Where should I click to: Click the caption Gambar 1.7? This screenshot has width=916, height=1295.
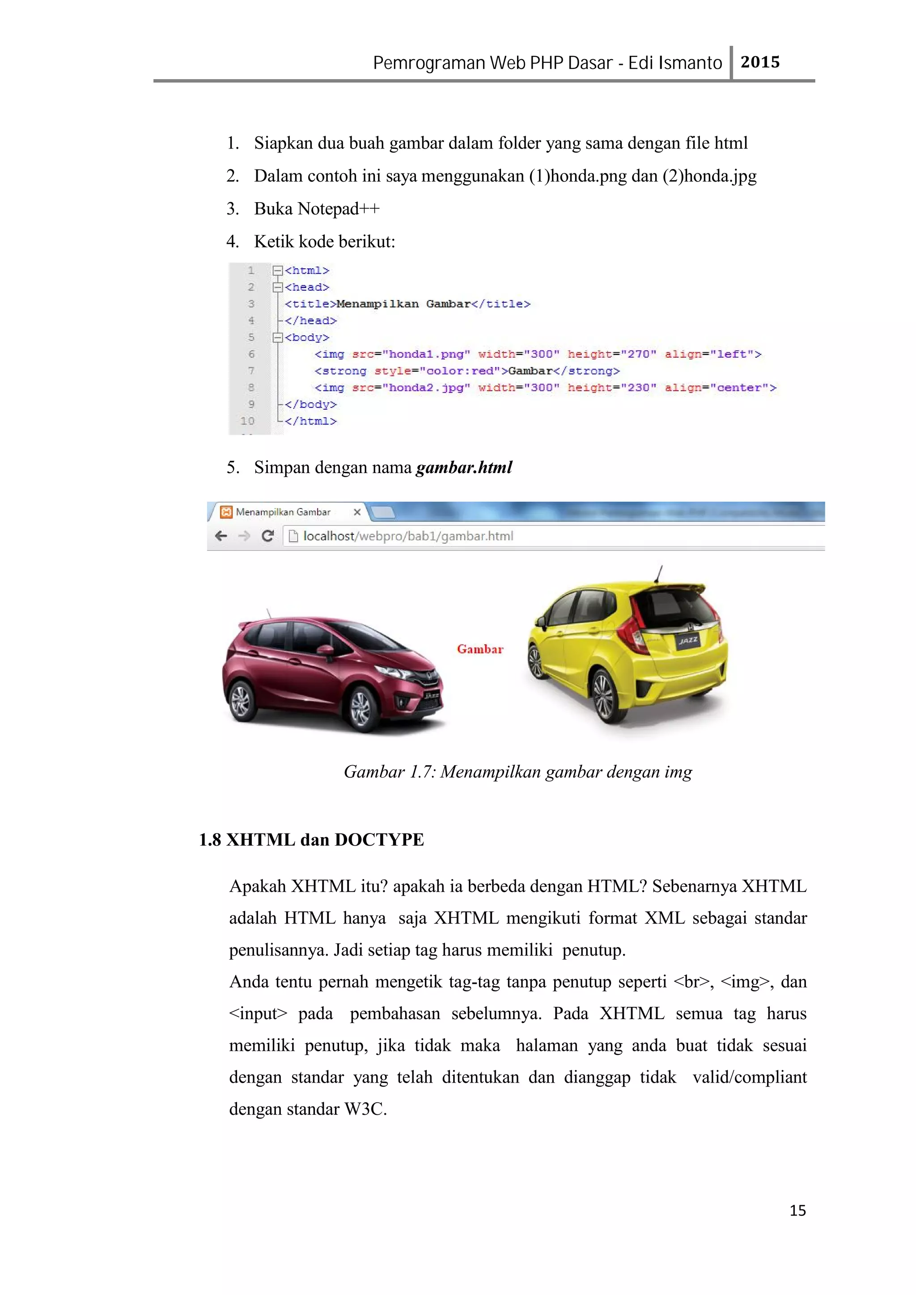[518, 771]
